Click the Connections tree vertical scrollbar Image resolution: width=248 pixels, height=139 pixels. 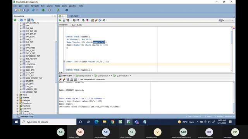click(56, 62)
